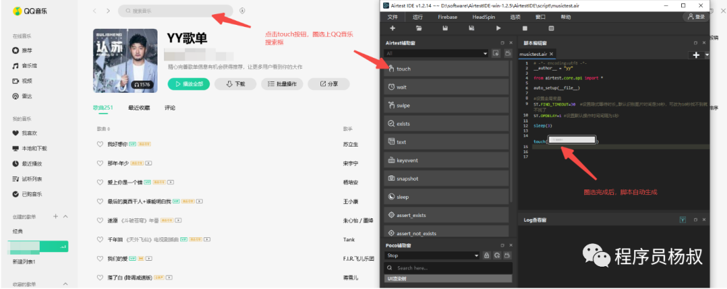Select the snapshot command in Airtest assistant
The height and width of the screenshot is (289, 727).
[446, 178]
